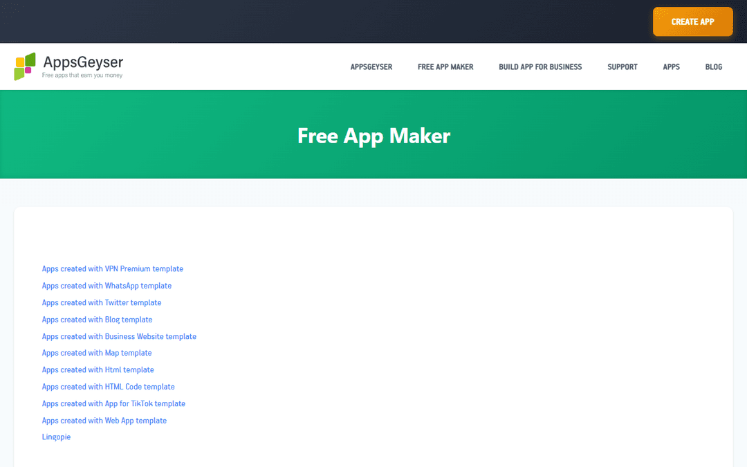Follow the Lingopie link

(x=56, y=437)
